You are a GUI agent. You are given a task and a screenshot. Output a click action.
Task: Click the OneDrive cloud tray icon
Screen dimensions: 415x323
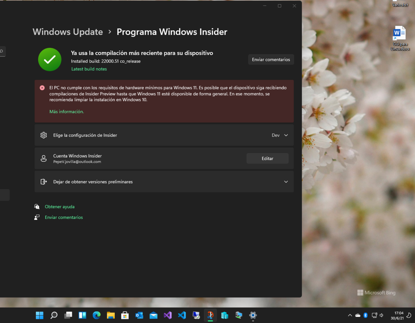coord(358,315)
